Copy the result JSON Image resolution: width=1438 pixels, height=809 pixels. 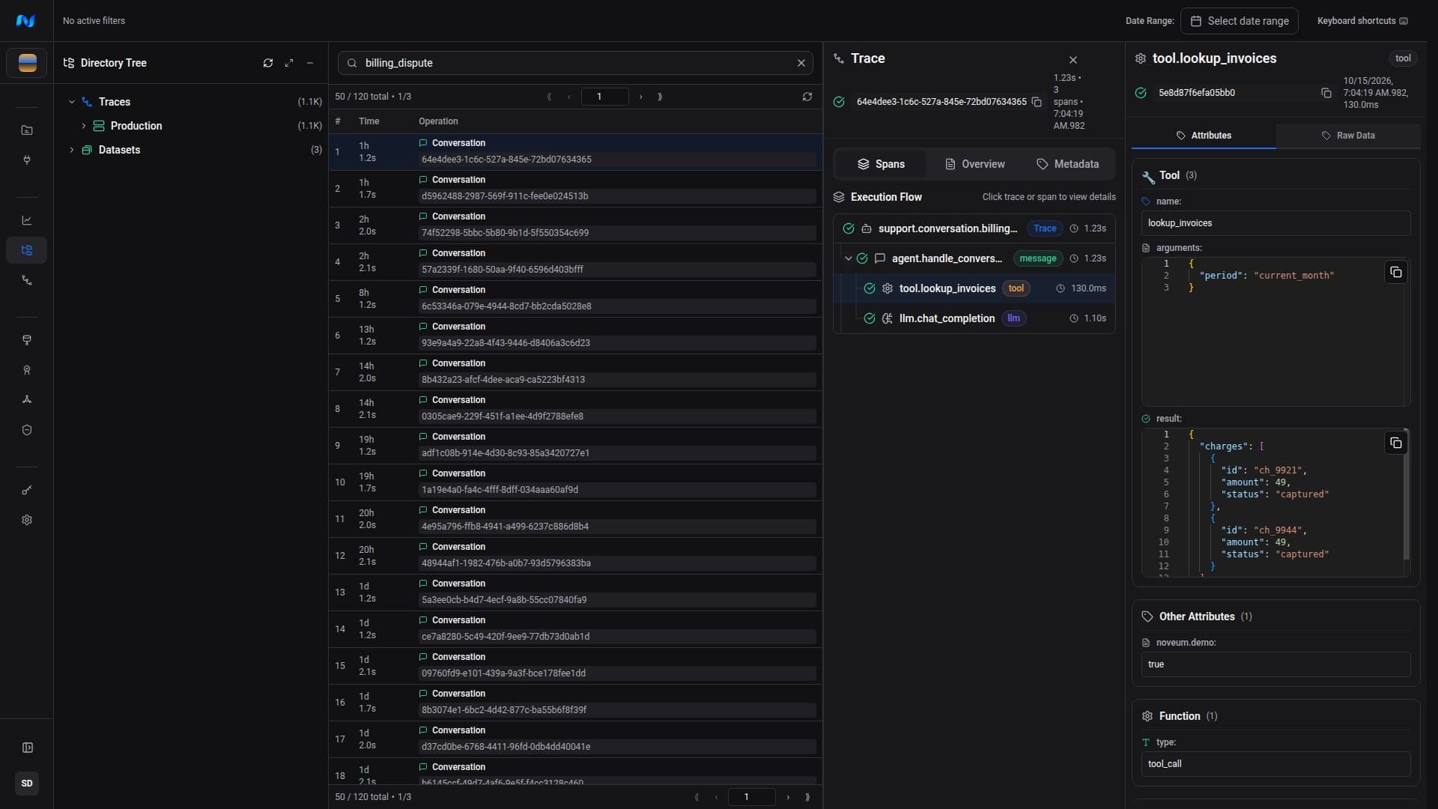coord(1396,443)
